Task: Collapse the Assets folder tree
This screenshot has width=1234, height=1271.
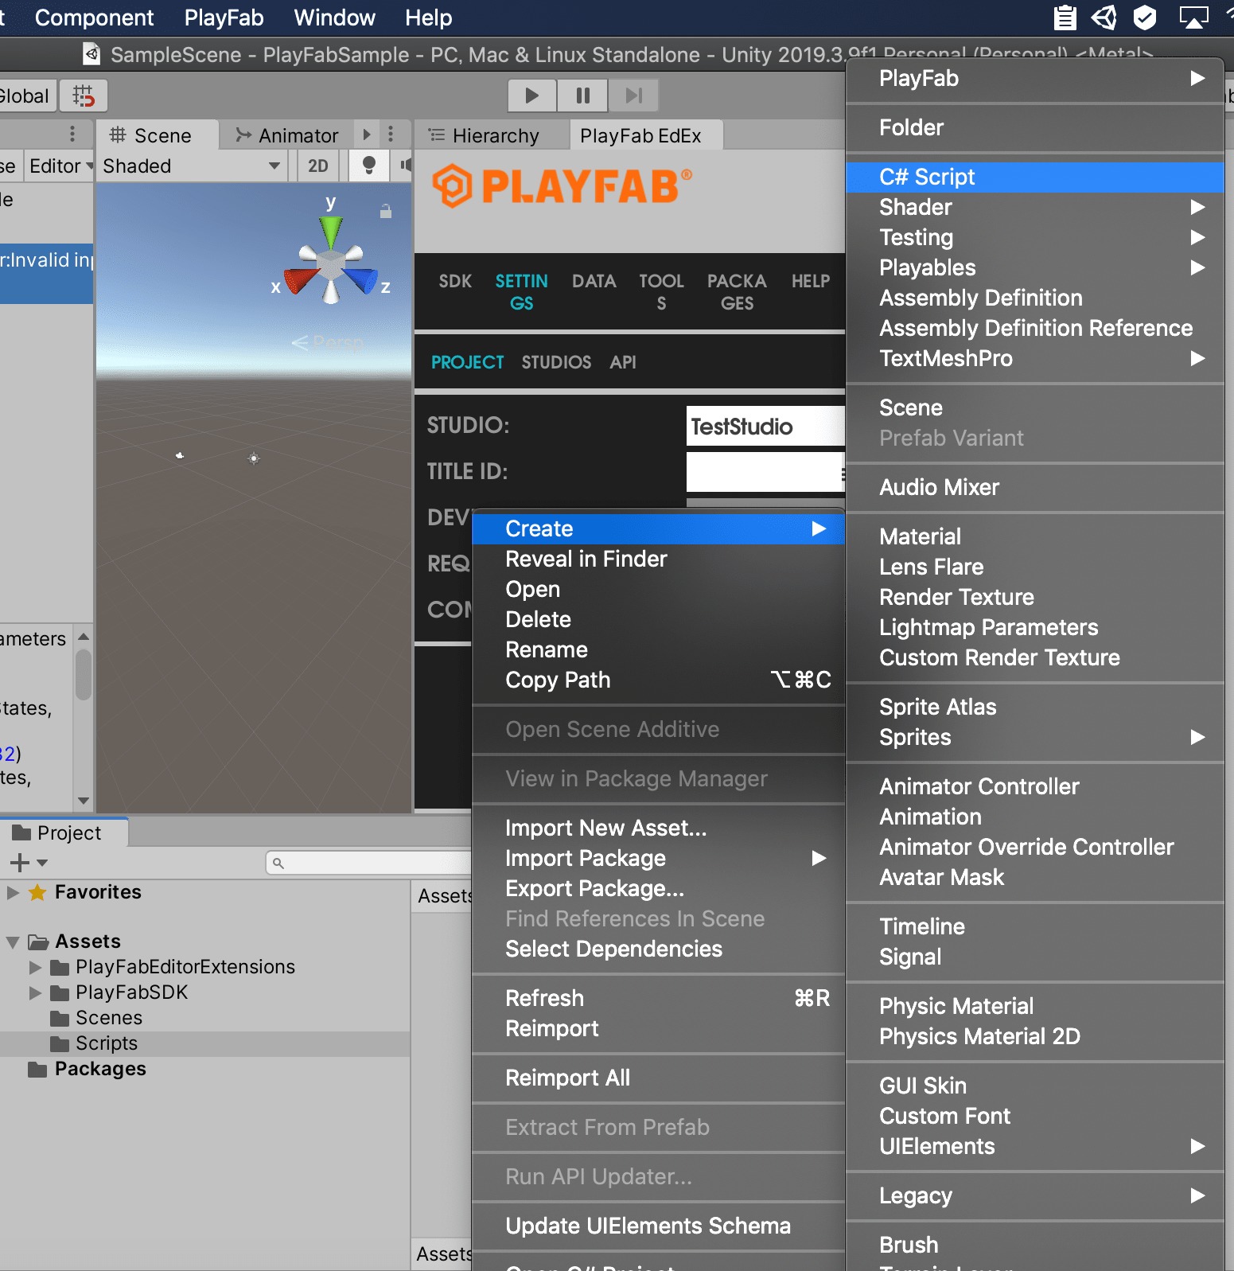Action: [13, 942]
